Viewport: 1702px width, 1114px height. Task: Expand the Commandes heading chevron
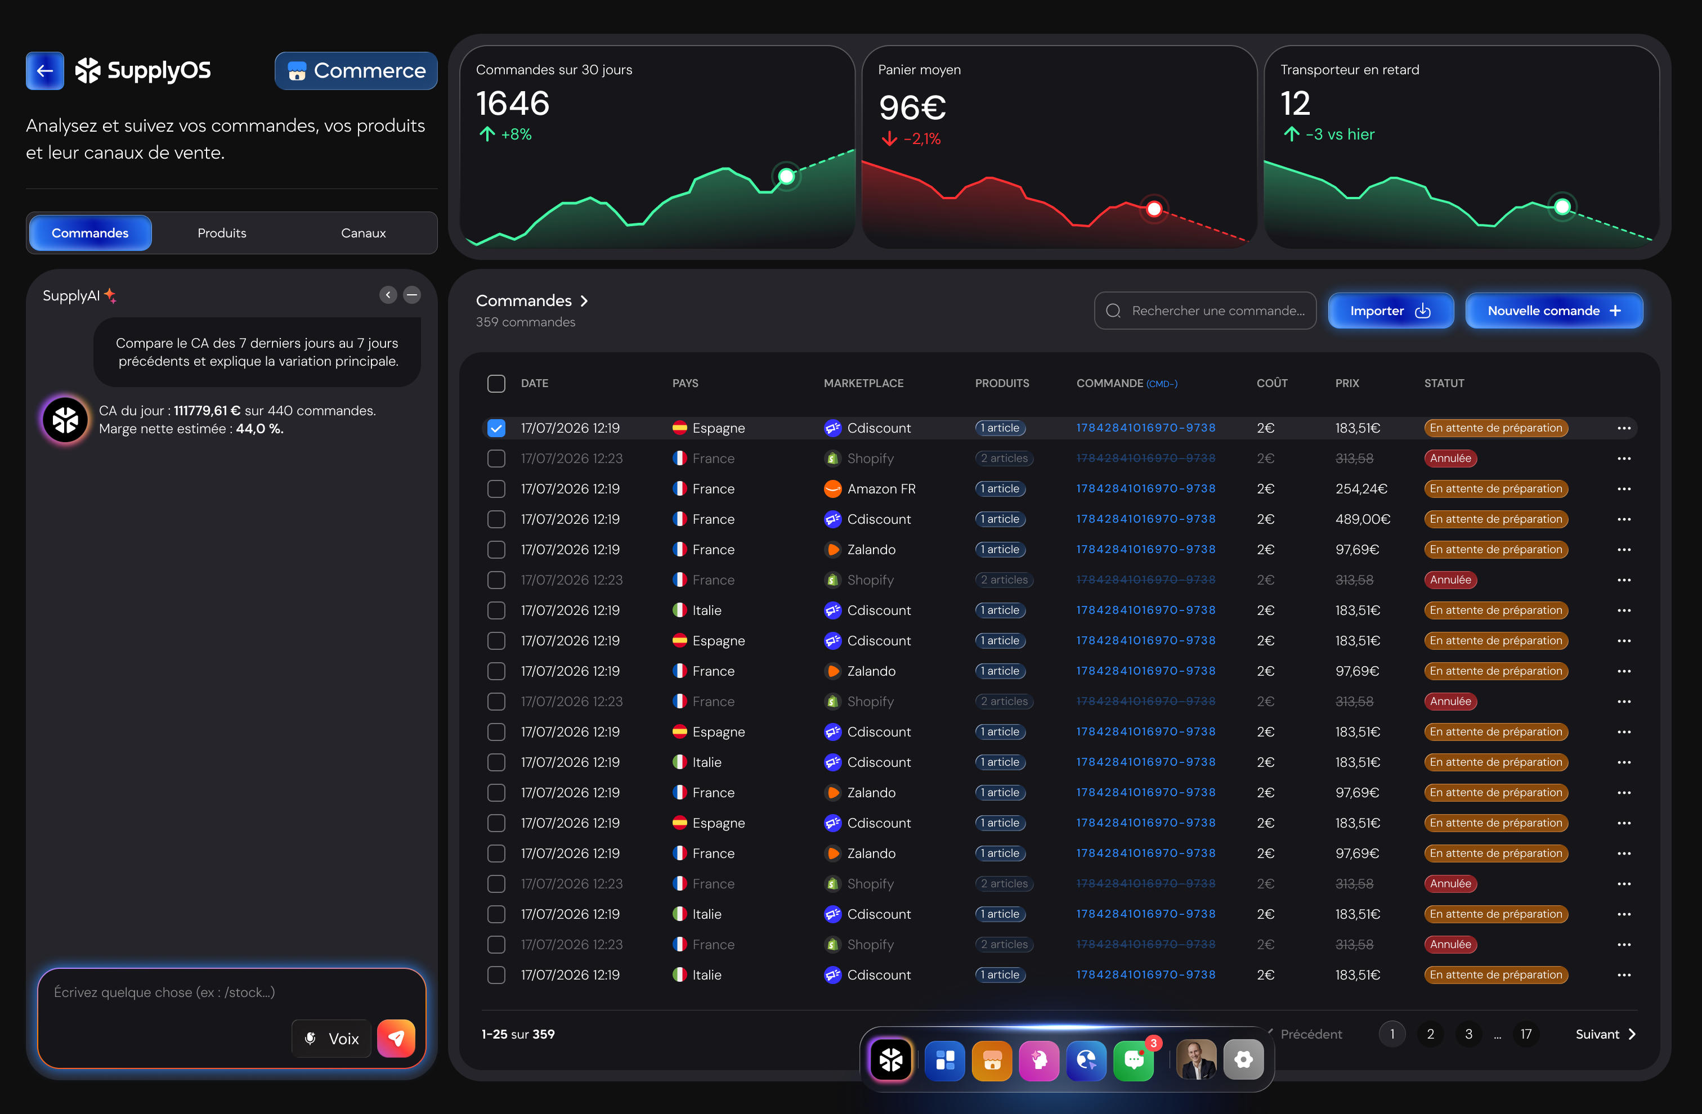[x=584, y=301]
